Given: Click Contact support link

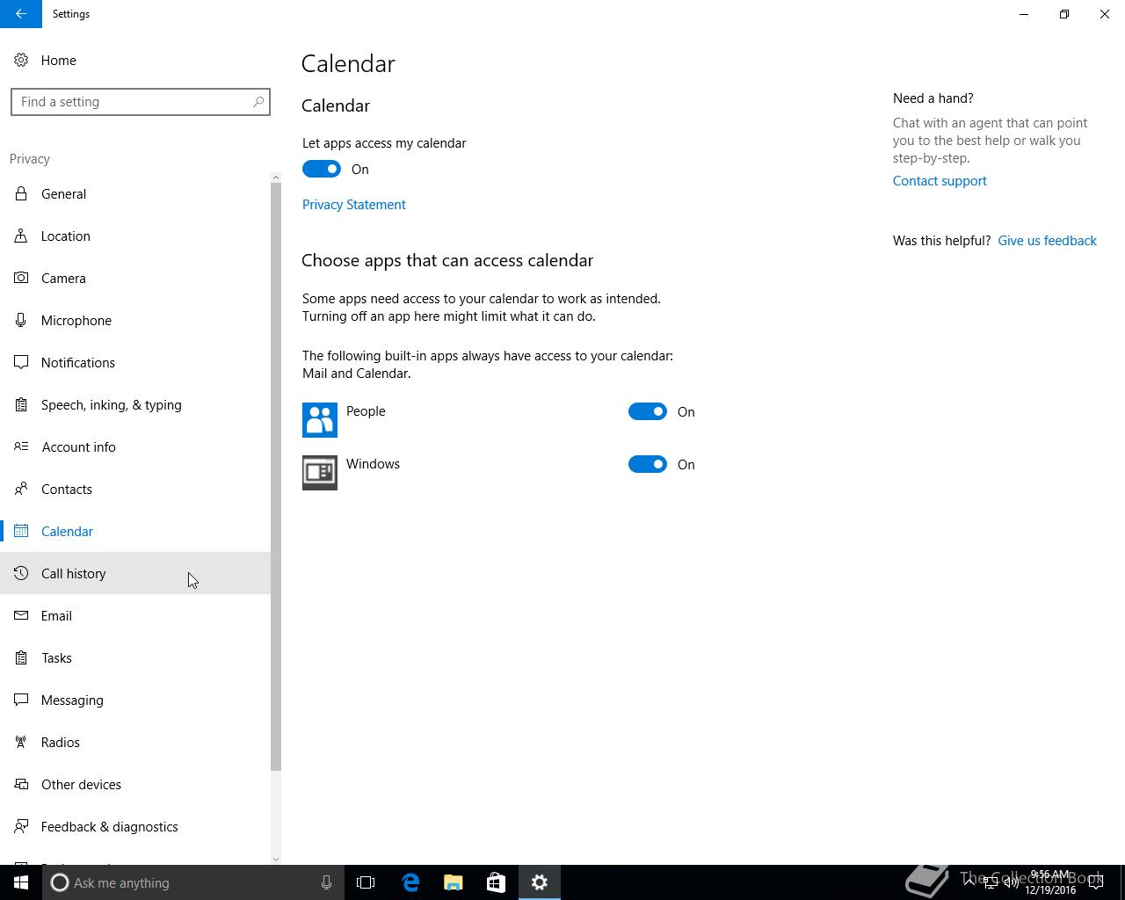Looking at the screenshot, I should (940, 180).
